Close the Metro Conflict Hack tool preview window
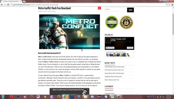 click(x=88, y=89)
